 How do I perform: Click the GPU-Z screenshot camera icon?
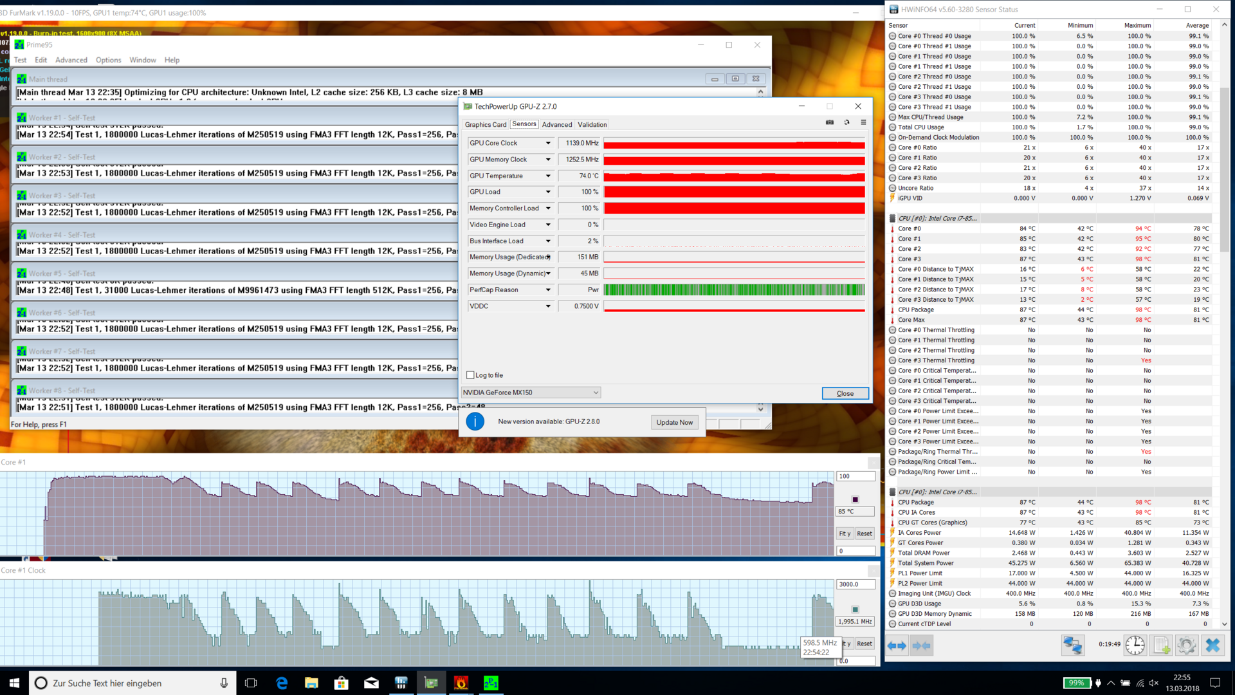tap(830, 122)
